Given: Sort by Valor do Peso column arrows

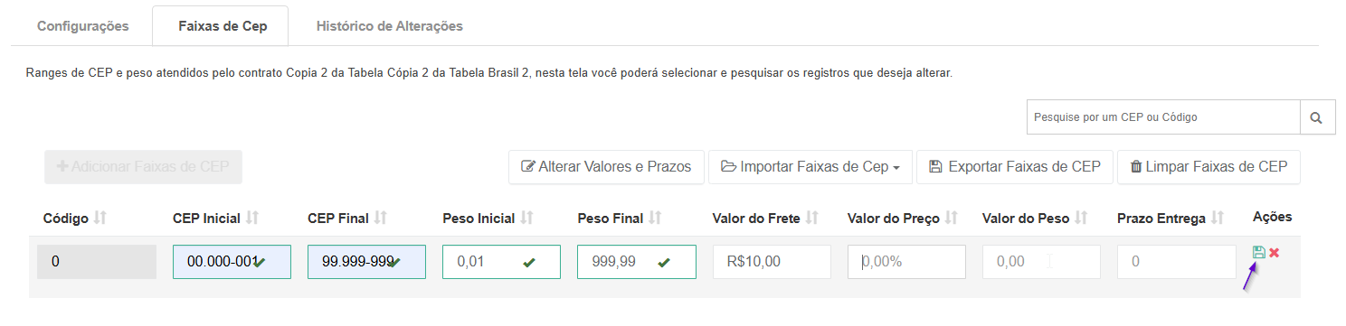Looking at the screenshot, I should [1081, 219].
